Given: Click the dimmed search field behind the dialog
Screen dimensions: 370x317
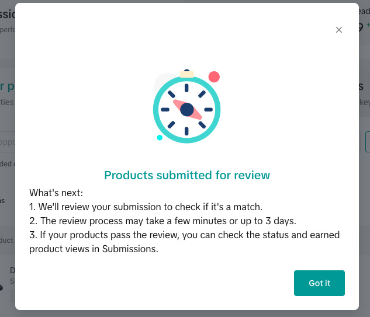Looking at the screenshot, I should (7, 142).
